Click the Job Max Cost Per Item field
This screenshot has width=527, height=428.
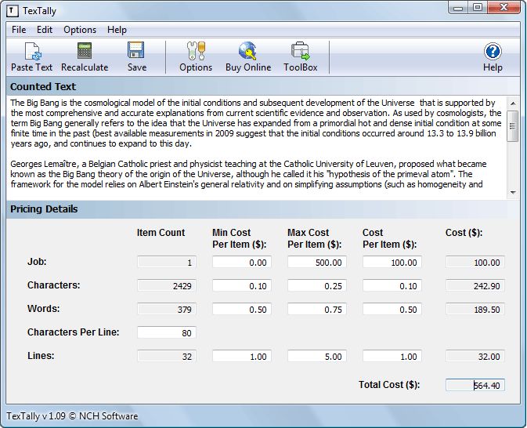316,263
